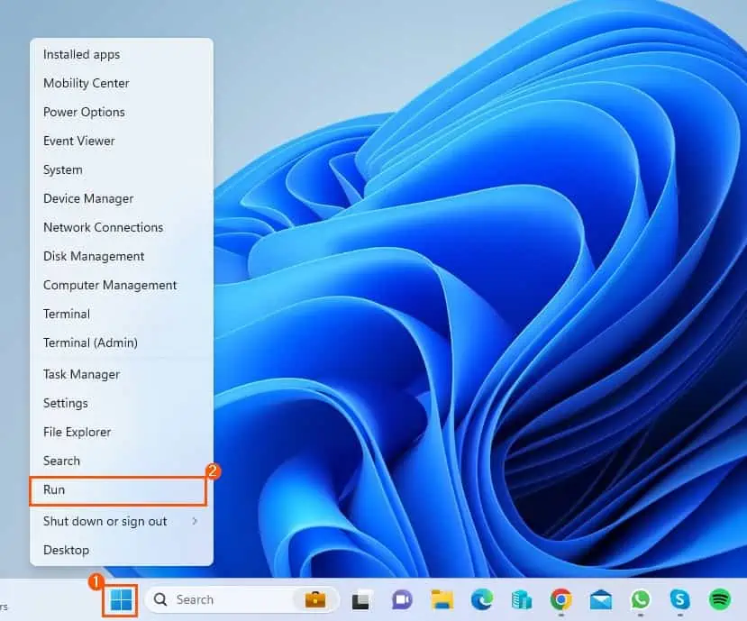Click the Start button
Screen dimensions: 747x621
pyautogui.click(x=119, y=599)
